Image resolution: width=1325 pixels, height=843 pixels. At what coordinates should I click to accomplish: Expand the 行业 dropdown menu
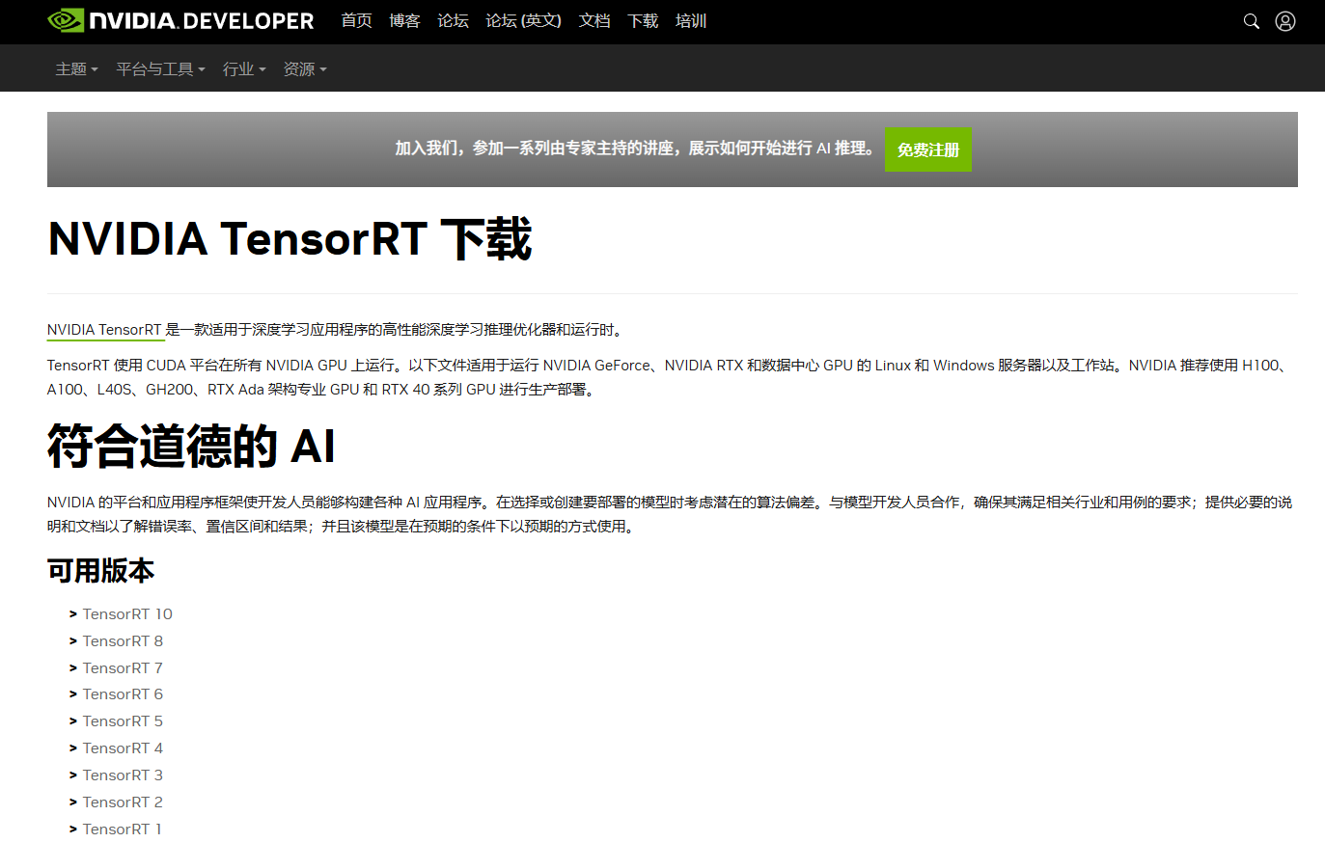coord(243,69)
